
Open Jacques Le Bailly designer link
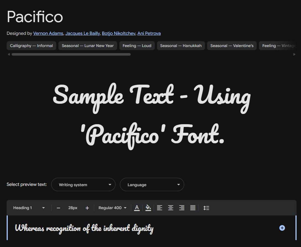[x=83, y=33]
